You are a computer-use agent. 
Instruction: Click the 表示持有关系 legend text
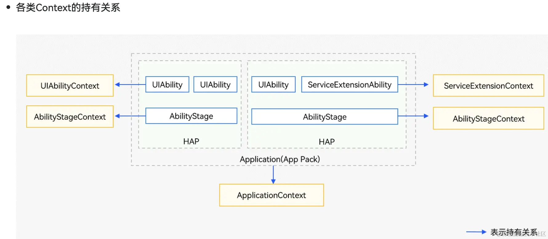(514, 232)
